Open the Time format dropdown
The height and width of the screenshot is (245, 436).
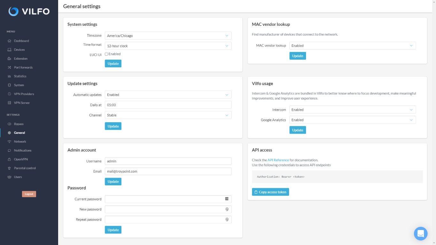point(168,46)
